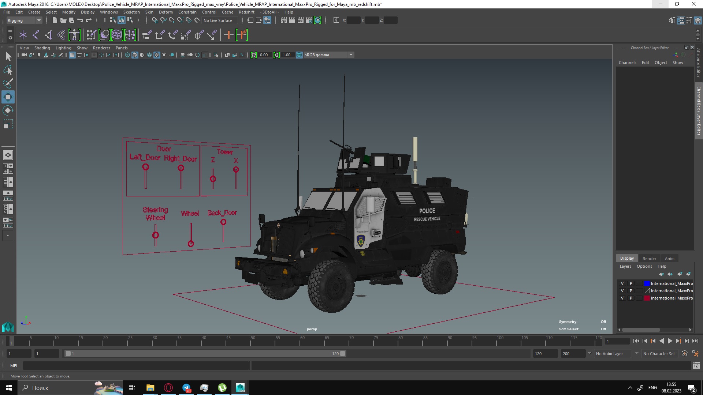Click the Redo arrow icon
The height and width of the screenshot is (395, 703).
pyautogui.click(x=89, y=20)
